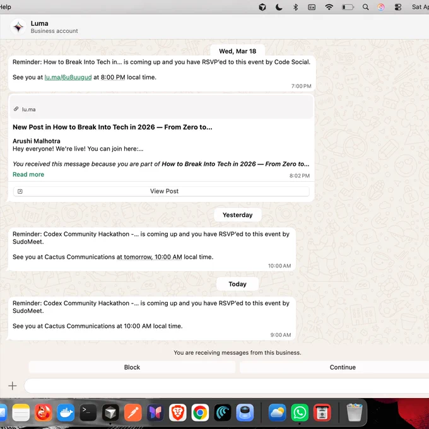This screenshot has width=429, height=429.
Task: Click 'Hey everyone! We're live!' post text
Action: (78, 148)
